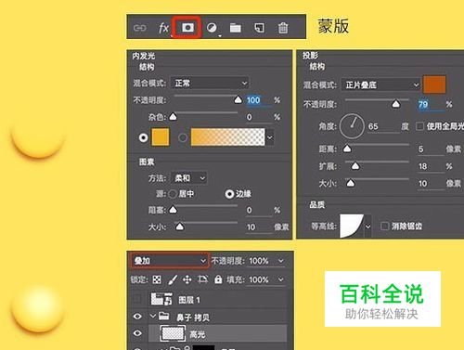Click the 内发光 不透明度 slider handle
464x350 pixels.
point(238,99)
